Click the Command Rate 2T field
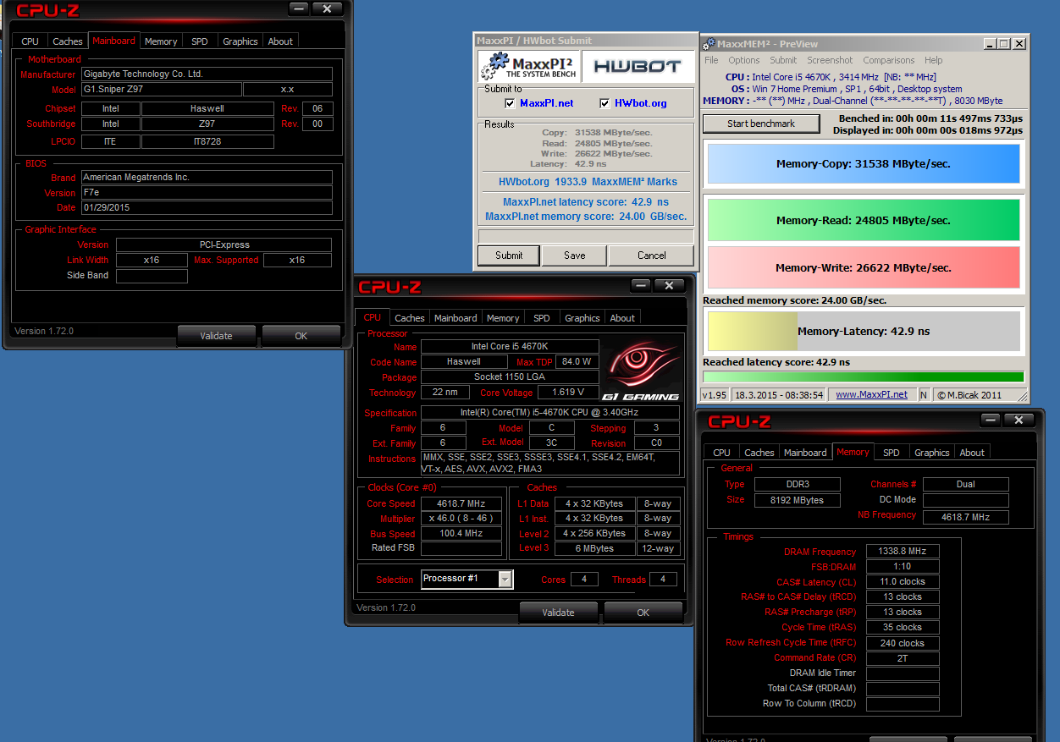Viewport: 1060px width, 742px height. coord(902,658)
